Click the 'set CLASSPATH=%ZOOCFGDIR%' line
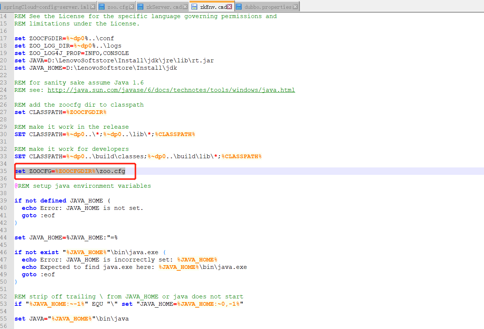The image size is (484, 329). pyautogui.click(x=61, y=112)
